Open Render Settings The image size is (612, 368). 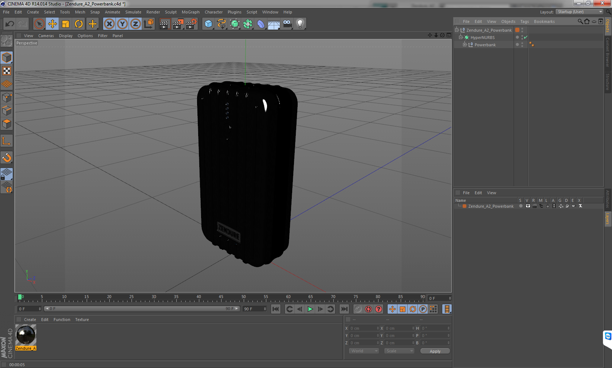pos(191,24)
